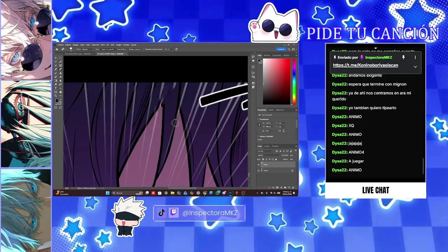Select the Hand tool
Screen dimensions: 448x252
pos(61,92)
